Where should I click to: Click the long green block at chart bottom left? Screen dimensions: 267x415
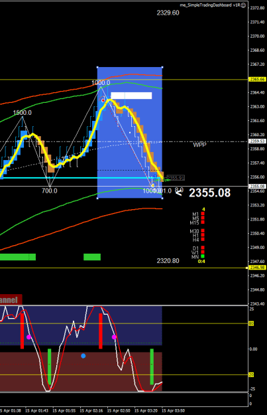18,257
